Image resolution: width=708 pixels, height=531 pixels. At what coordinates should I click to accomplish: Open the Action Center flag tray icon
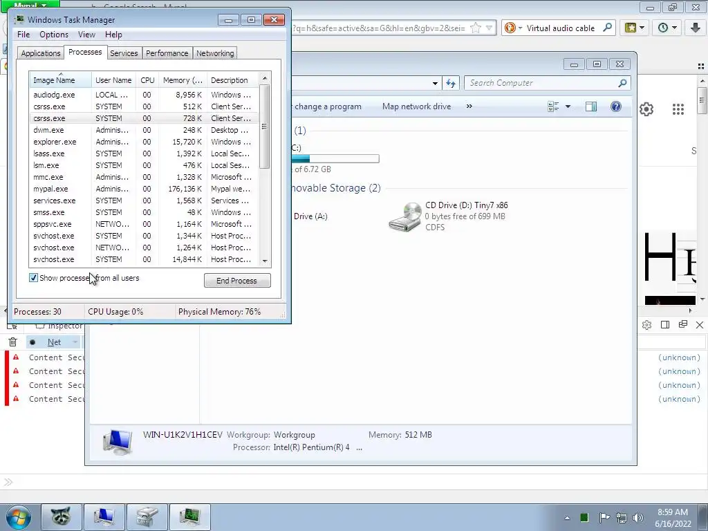pos(604,518)
